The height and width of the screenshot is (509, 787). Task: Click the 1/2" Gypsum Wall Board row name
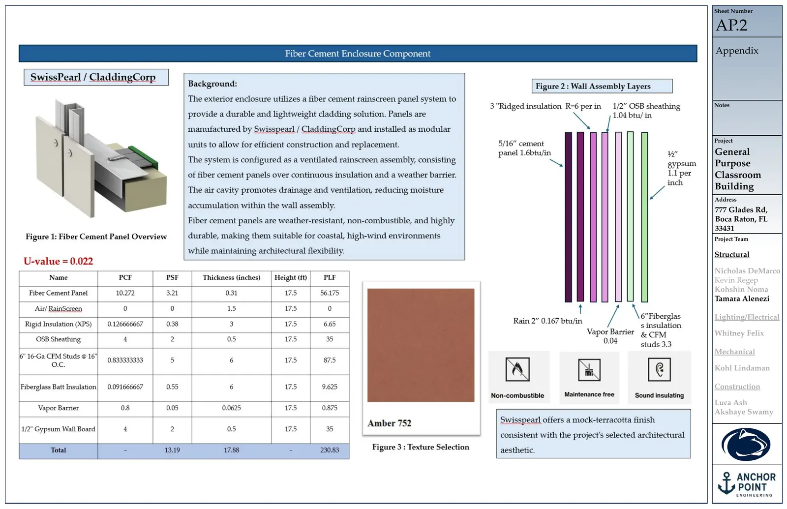58,429
